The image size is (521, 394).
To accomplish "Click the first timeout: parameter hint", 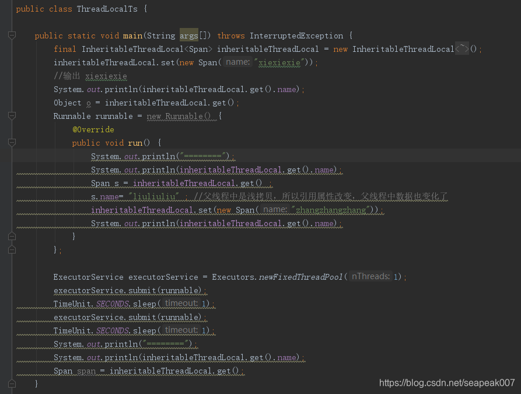I will (x=181, y=304).
